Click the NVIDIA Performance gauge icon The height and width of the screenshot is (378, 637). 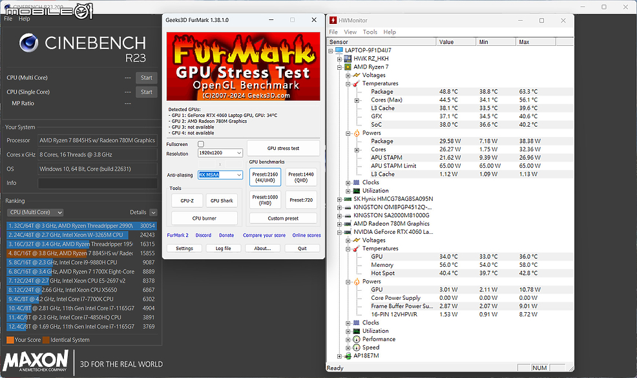tap(357, 339)
